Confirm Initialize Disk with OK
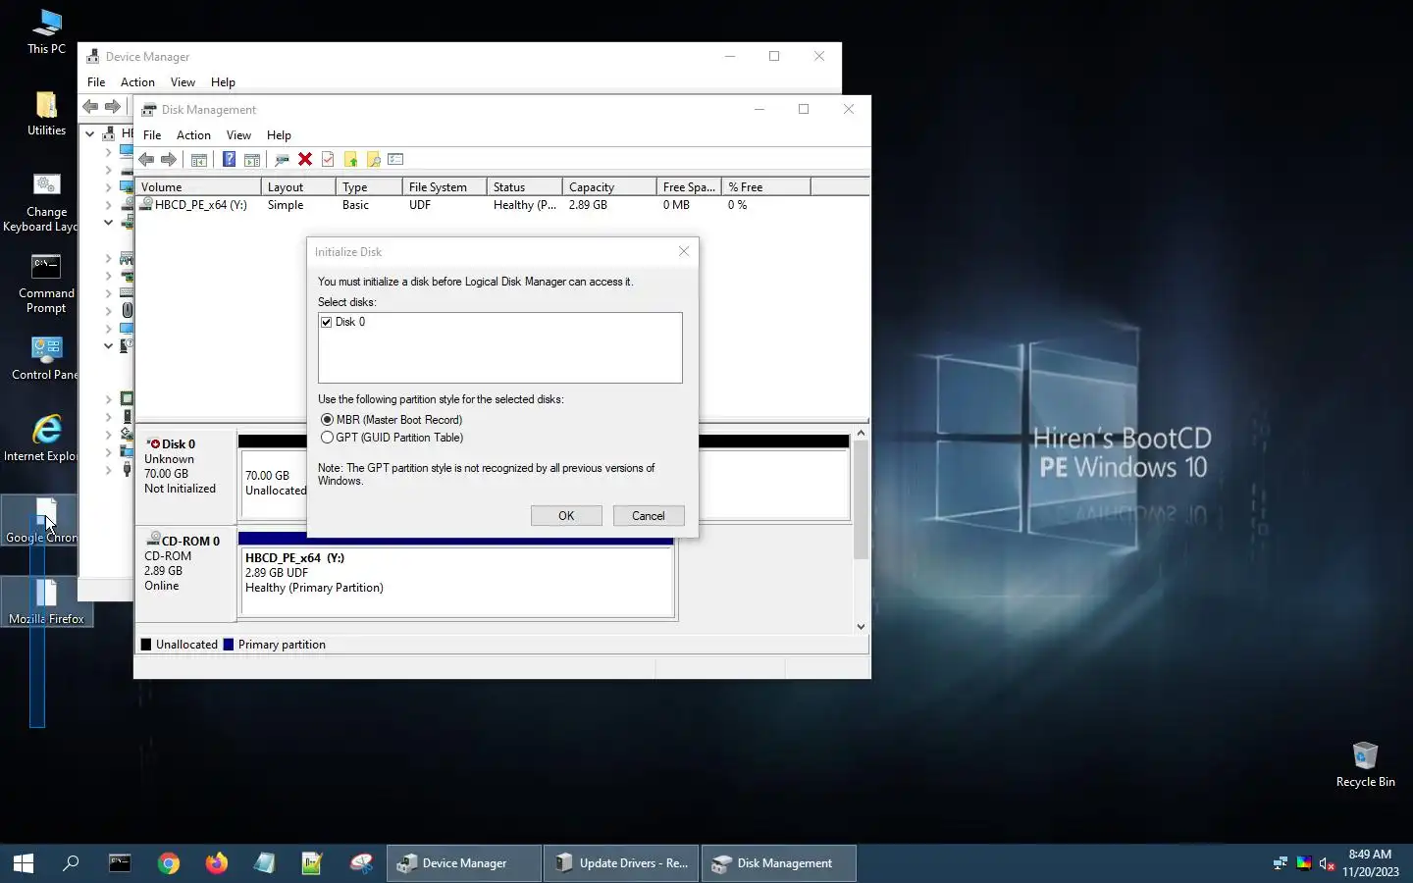 click(566, 516)
